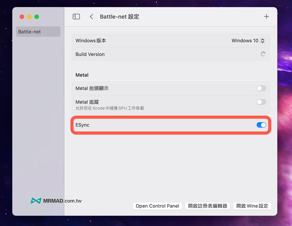Click the Windows 10 selector chevrons
Screen dimensions: 292x226
[x=262, y=41]
